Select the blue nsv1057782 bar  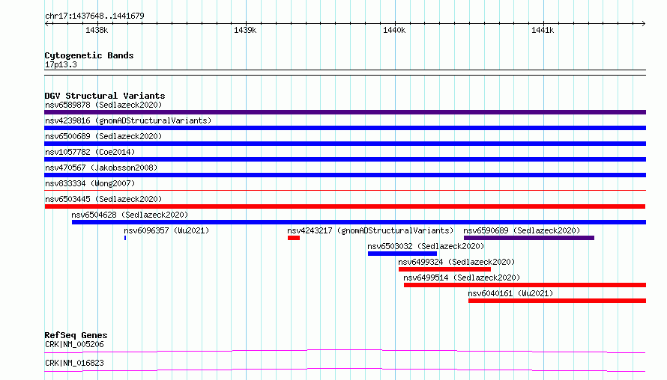point(345,159)
